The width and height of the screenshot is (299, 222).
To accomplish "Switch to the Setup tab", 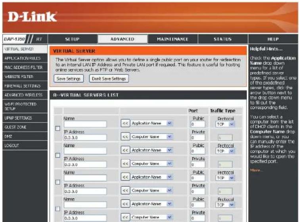I will pos(72,39).
